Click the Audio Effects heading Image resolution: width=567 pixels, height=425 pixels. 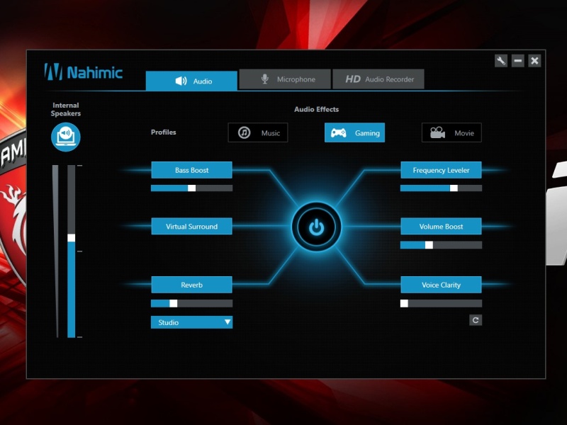click(x=316, y=109)
